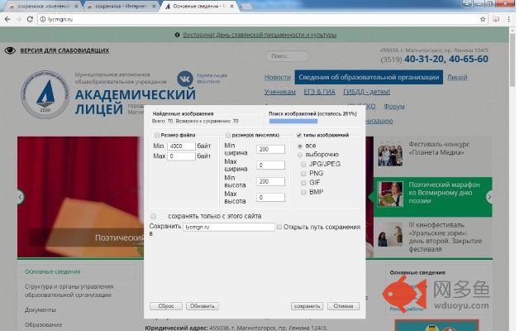
Task: Click the Max file size field
Action: pos(181,156)
